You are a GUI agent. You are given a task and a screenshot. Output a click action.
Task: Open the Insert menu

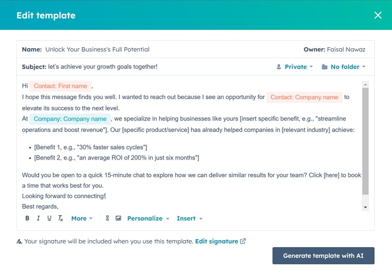(x=190, y=218)
